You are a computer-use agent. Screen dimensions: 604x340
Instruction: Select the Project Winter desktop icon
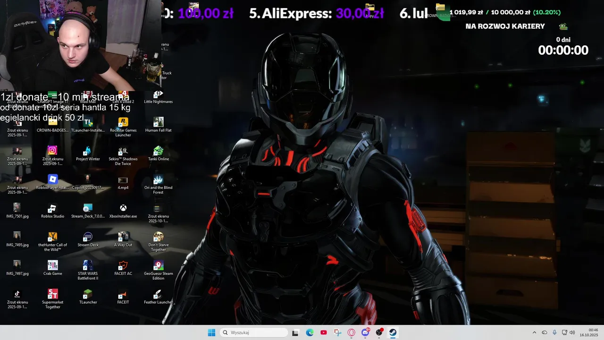pos(88,154)
